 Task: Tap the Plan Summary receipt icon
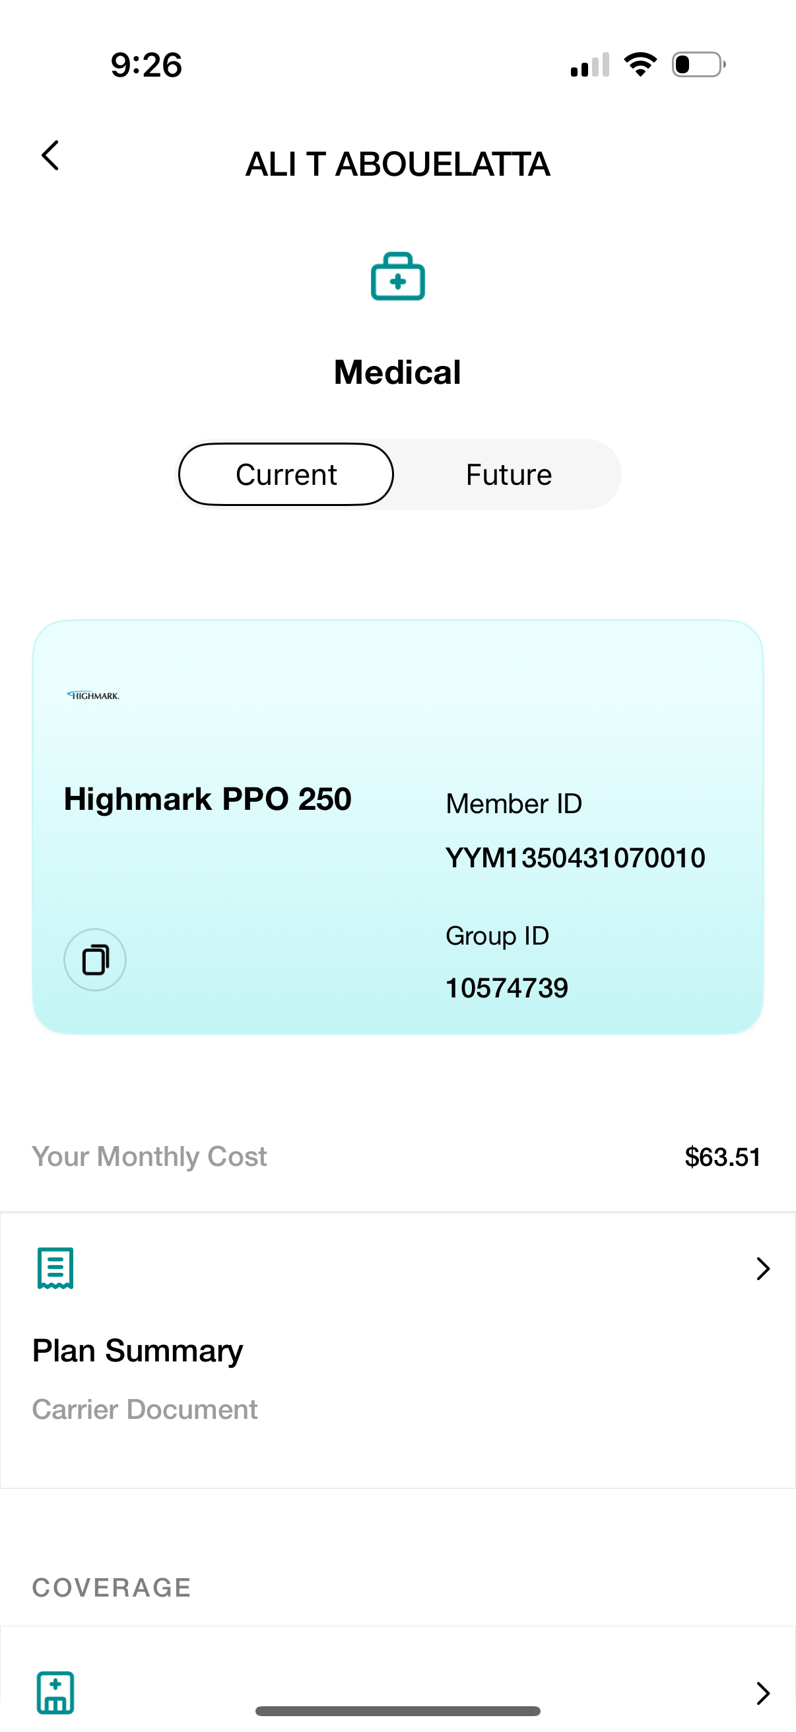pos(55,1268)
